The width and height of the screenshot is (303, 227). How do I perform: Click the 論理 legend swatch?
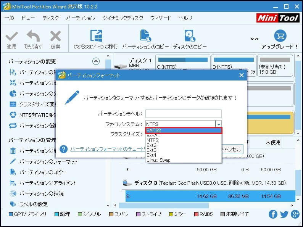pos(56,214)
